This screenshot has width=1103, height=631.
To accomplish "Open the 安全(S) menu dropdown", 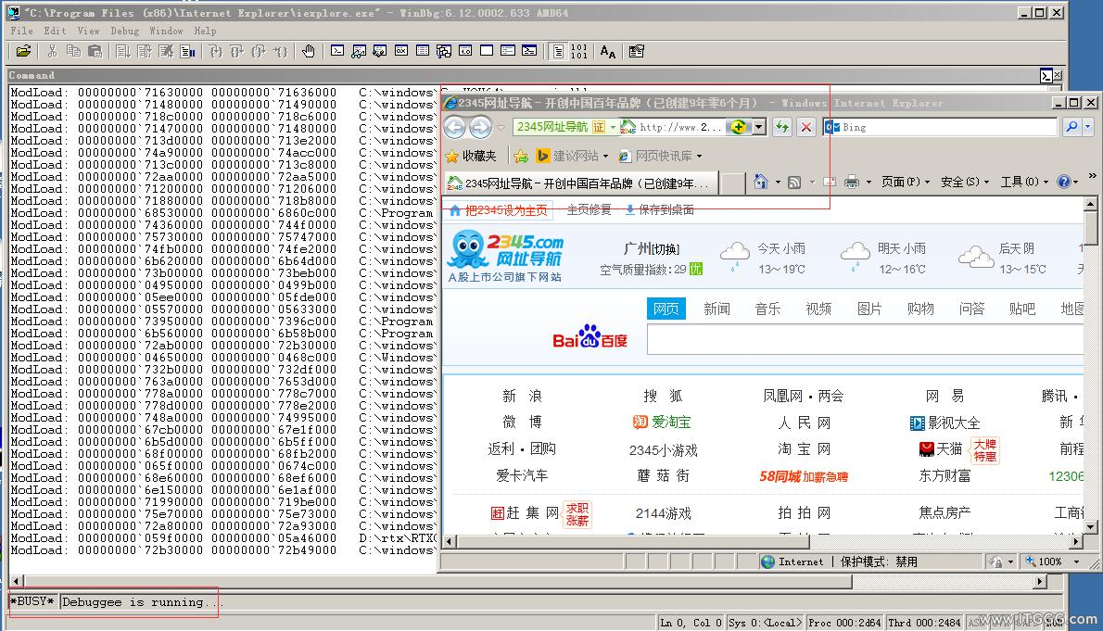I will [965, 182].
